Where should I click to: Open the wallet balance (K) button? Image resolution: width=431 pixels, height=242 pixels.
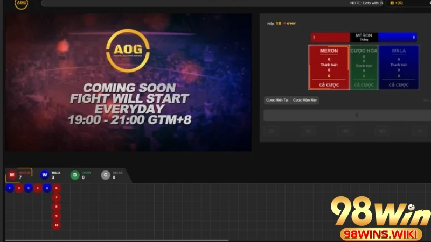point(397,3)
